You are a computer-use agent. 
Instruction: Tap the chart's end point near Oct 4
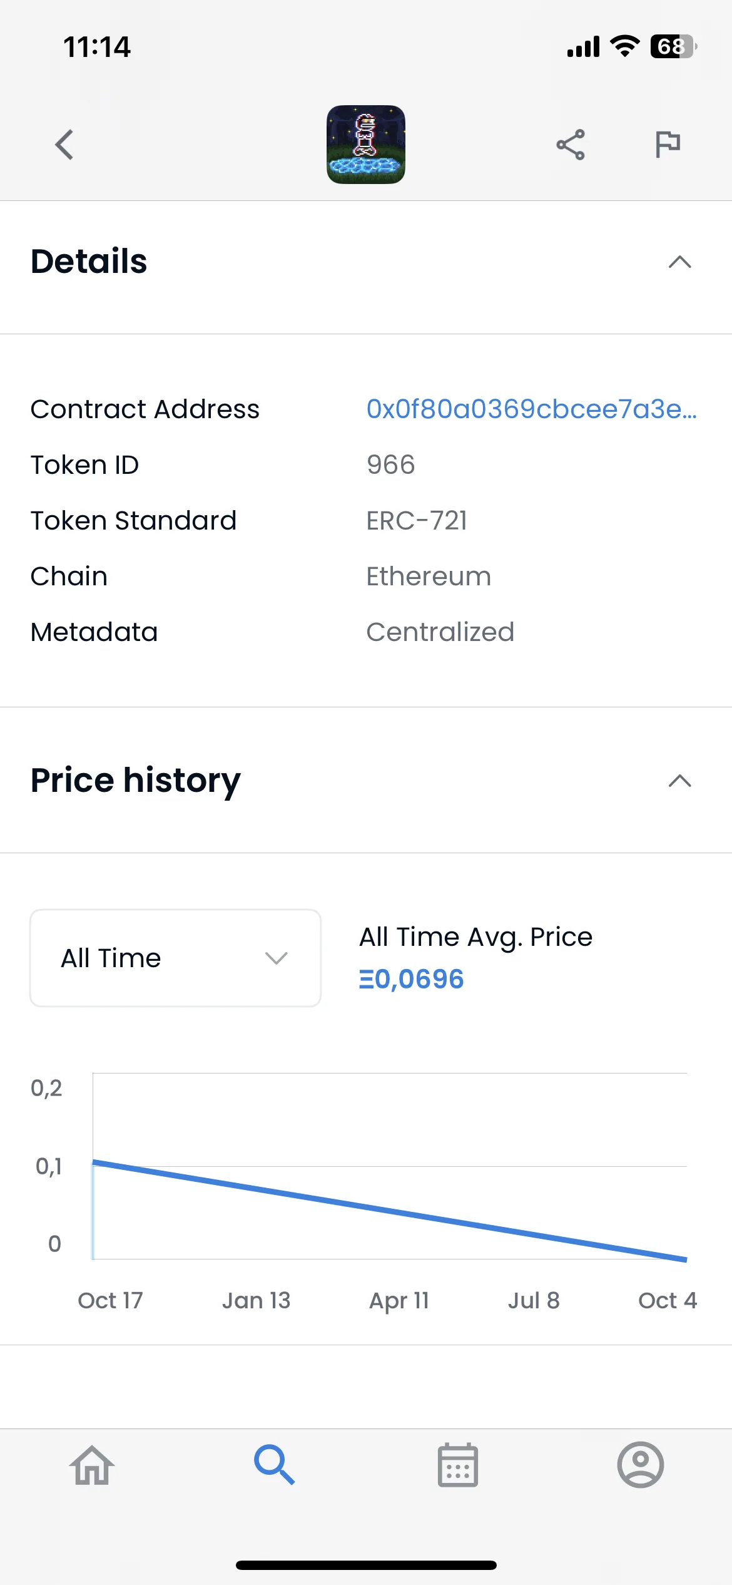point(686,1259)
